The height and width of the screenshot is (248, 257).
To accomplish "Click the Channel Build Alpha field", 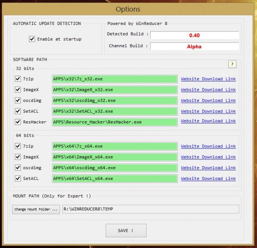I will click(x=194, y=47).
